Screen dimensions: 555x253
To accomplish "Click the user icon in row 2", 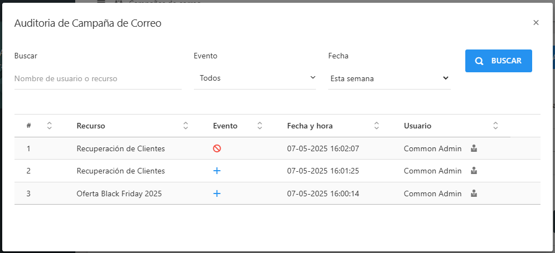I will coord(474,171).
